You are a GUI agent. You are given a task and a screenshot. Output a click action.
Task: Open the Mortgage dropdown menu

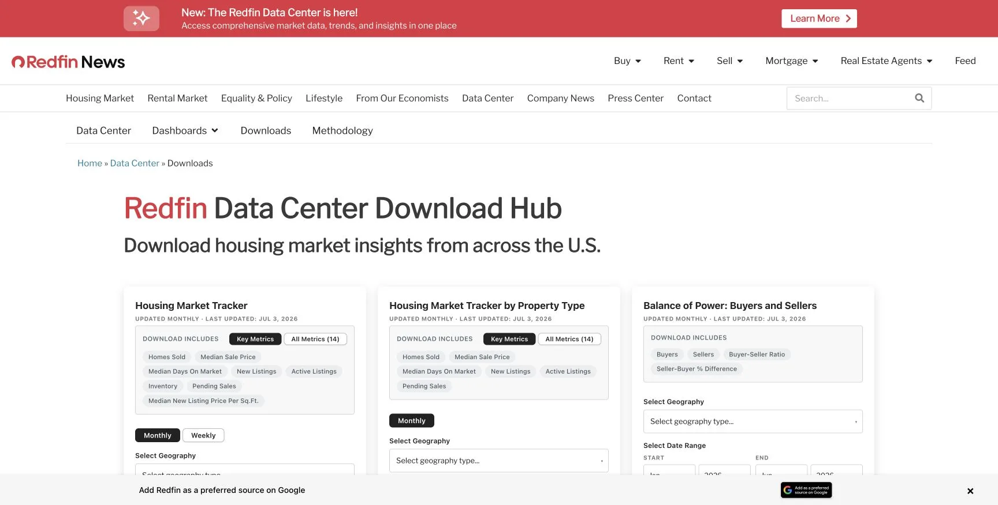click(x=791, y=61)
